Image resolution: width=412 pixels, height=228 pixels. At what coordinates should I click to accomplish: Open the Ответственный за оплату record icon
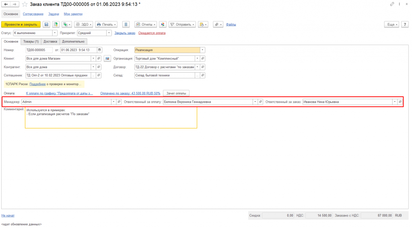pyautogui.click(x=260, y=102)
